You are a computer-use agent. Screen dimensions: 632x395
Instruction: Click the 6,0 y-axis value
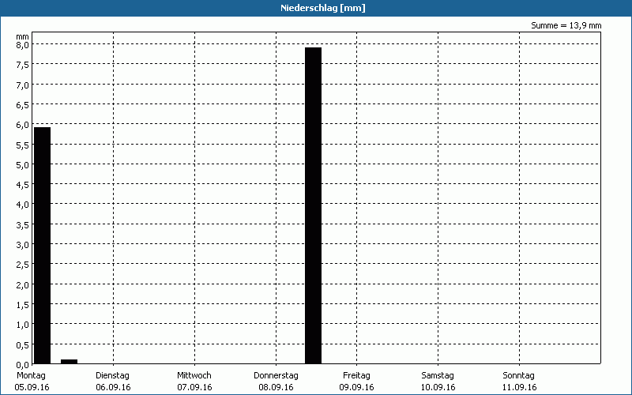pyautogui.click(x=23, y=125)
